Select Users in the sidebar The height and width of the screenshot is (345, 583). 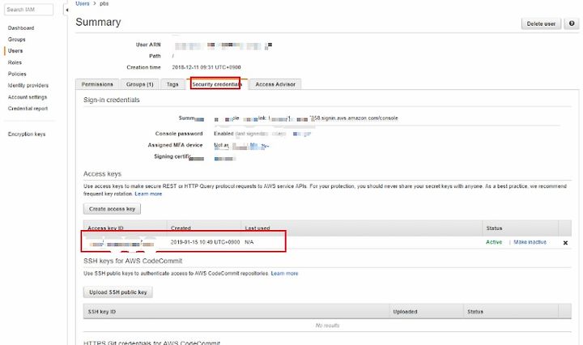pyautogui.click(x=15, y=51)
